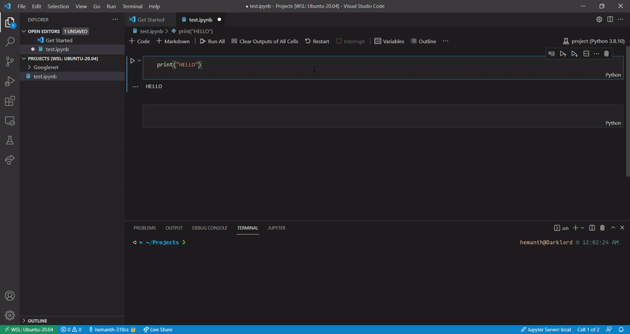Open the Terminal menu

[132, 6]
